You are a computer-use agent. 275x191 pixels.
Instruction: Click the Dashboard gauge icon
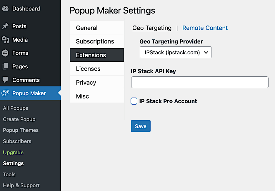point(5,9)
